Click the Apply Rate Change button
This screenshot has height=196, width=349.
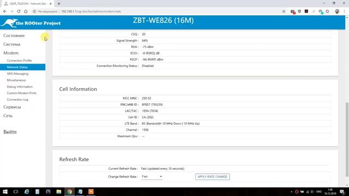pyautogui.click(x=212, y=176)
